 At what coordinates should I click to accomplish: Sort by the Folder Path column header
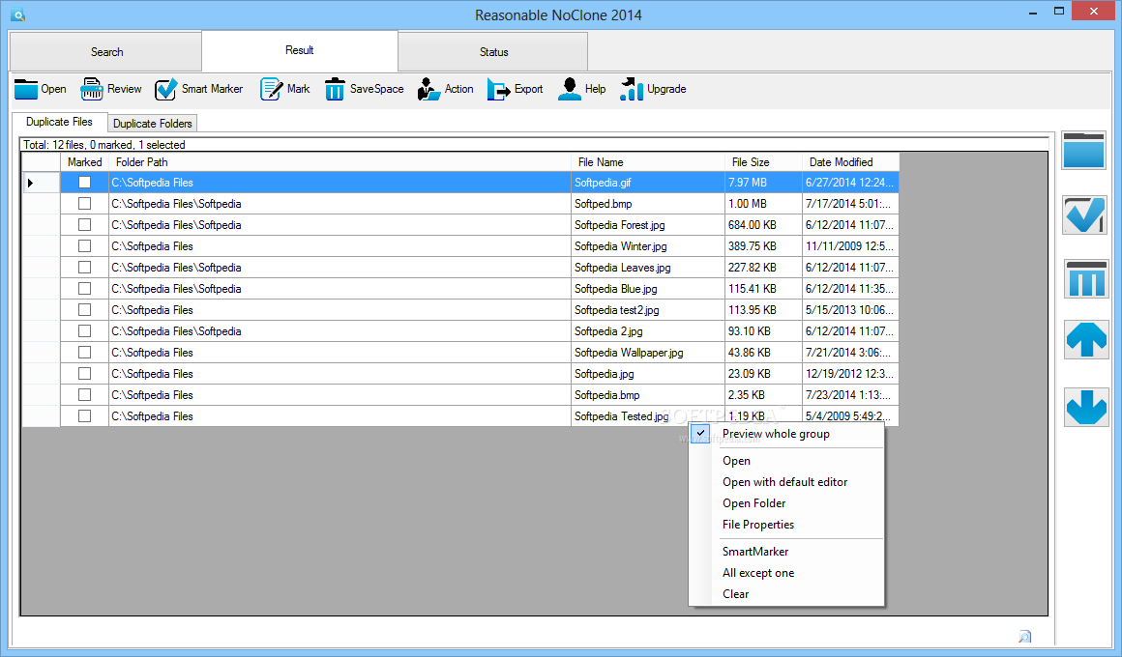click(x=340, y=162)
